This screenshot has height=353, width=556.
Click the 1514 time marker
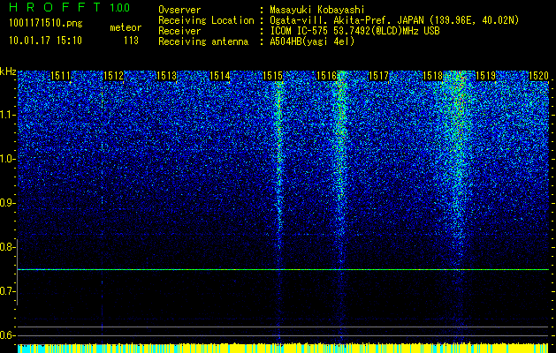click(220, 76)
